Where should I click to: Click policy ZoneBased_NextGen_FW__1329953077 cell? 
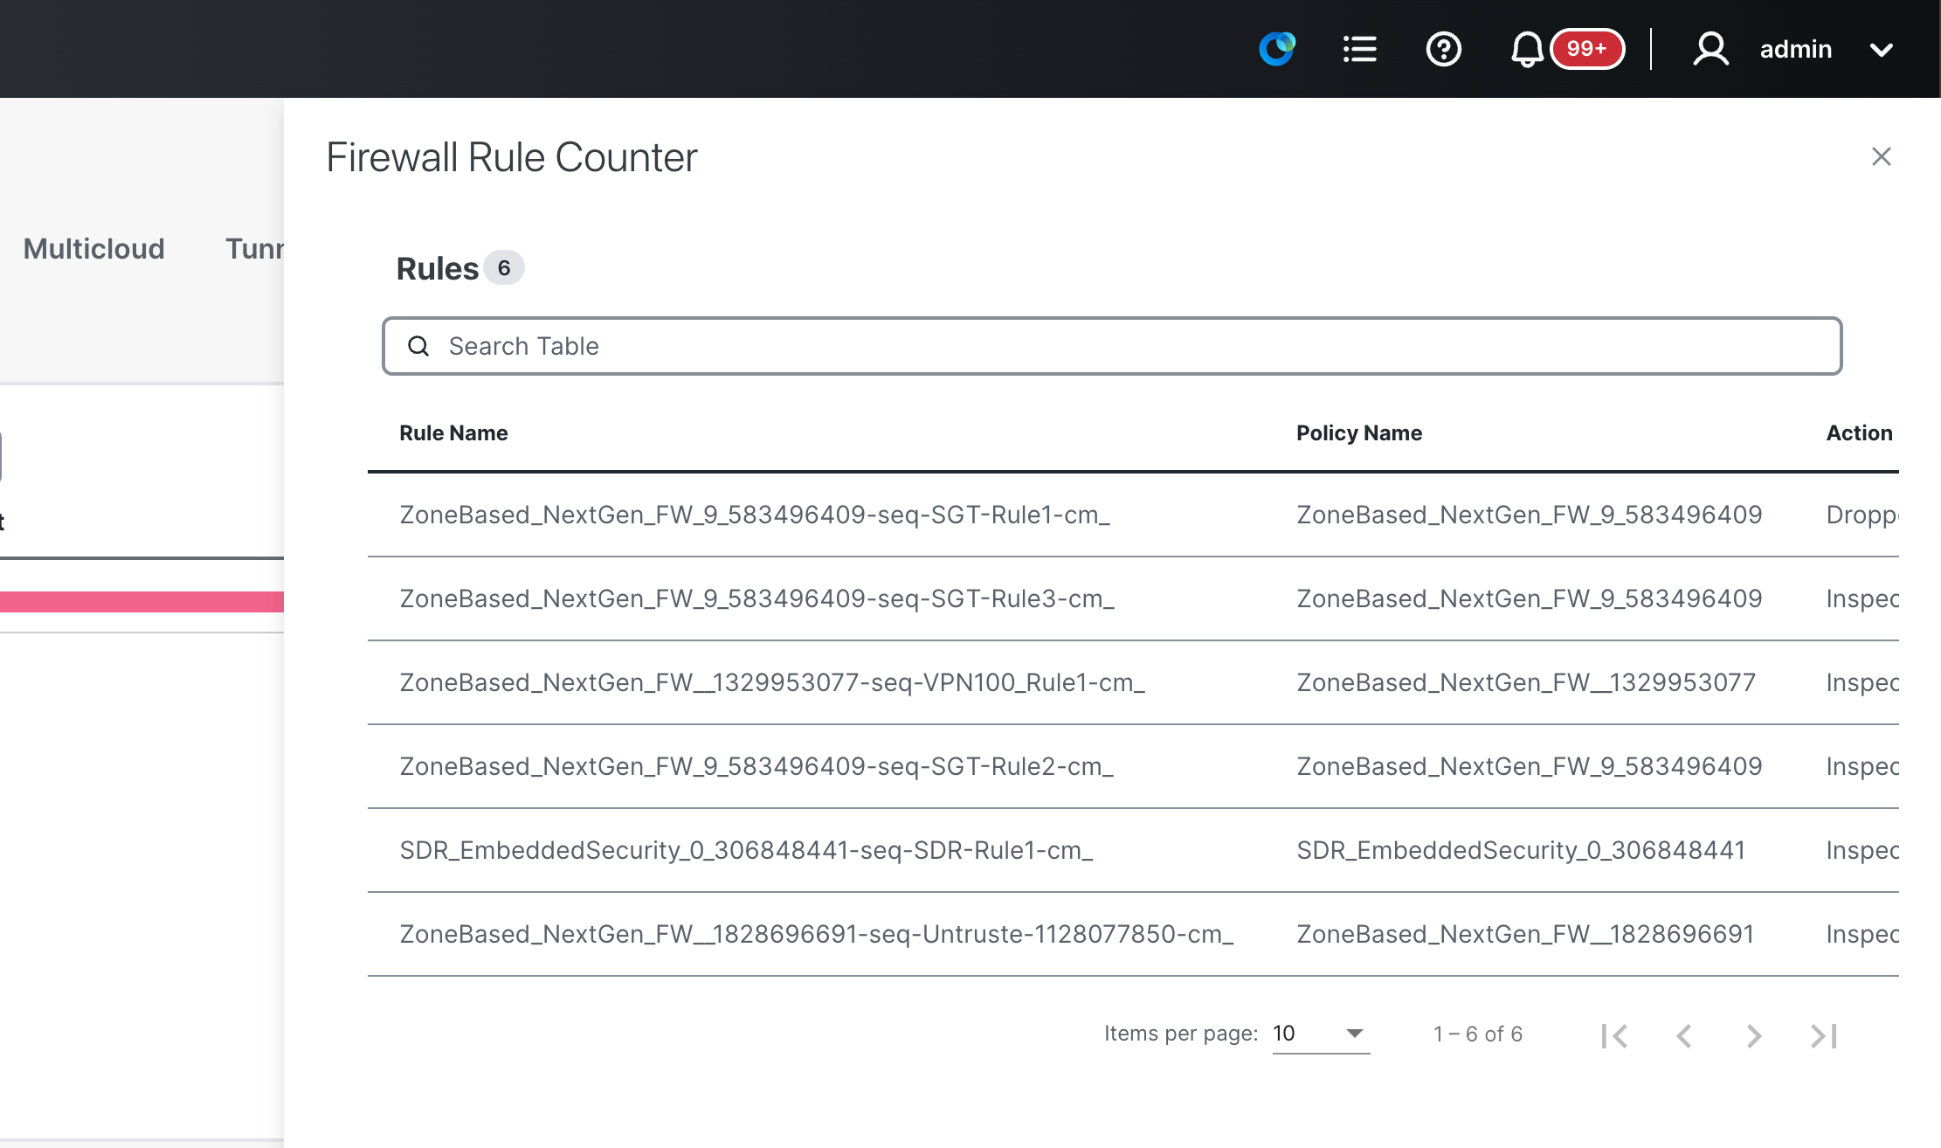click(1526, 682)
